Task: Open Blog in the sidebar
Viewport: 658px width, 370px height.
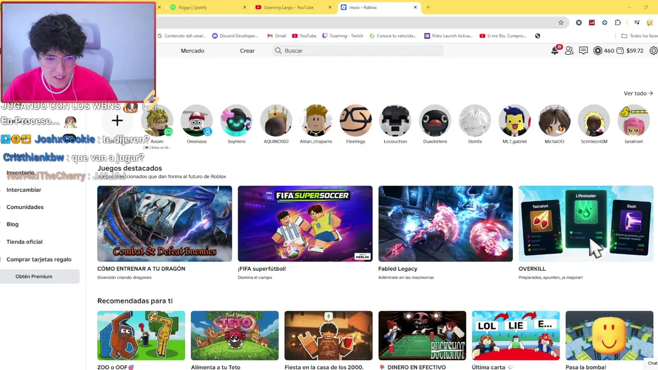Action: click(x=12, y=225)
